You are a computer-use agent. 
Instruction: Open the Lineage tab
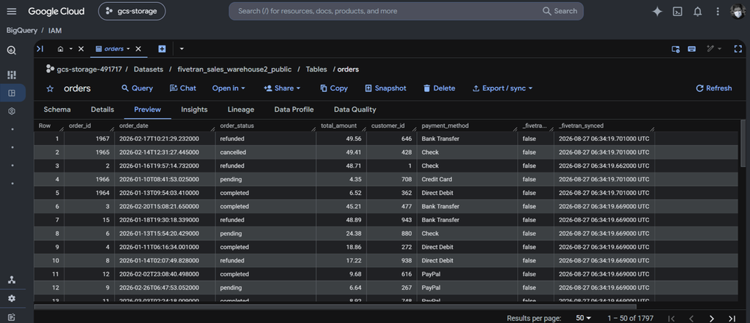point(240,110)
